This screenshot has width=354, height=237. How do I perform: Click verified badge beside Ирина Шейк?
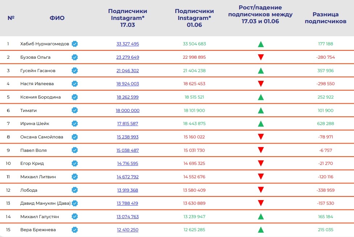75,124
